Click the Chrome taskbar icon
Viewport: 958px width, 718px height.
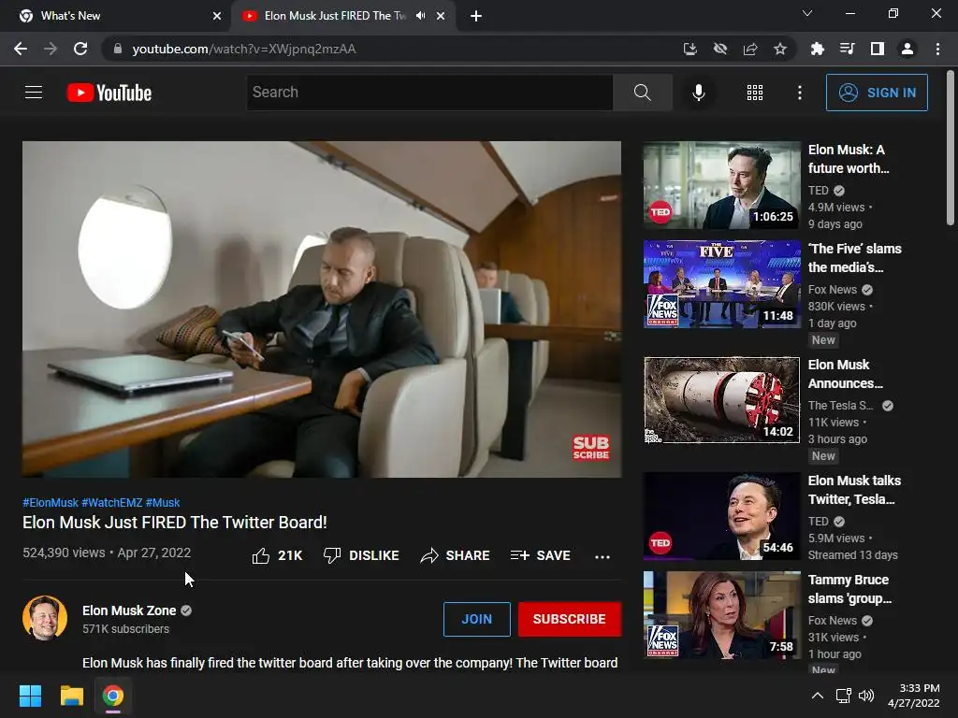113,696
